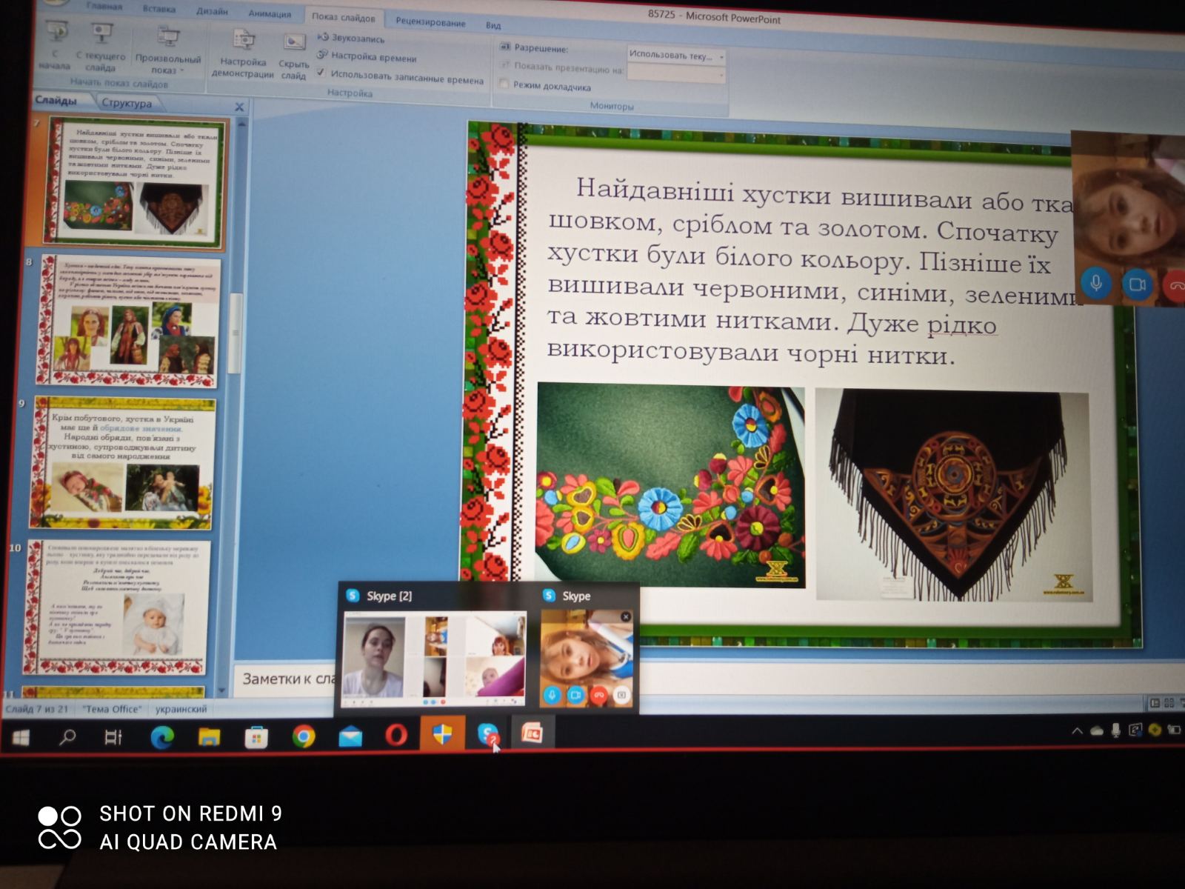
Task: Open the Рецензирование ribbon tab
Action: (x=430, y=21)
